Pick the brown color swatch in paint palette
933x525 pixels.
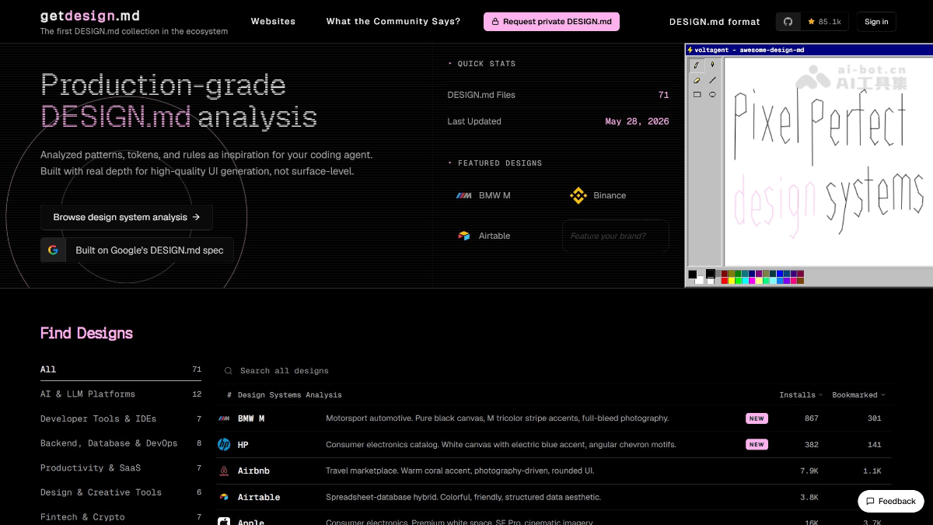pos(801,281)
